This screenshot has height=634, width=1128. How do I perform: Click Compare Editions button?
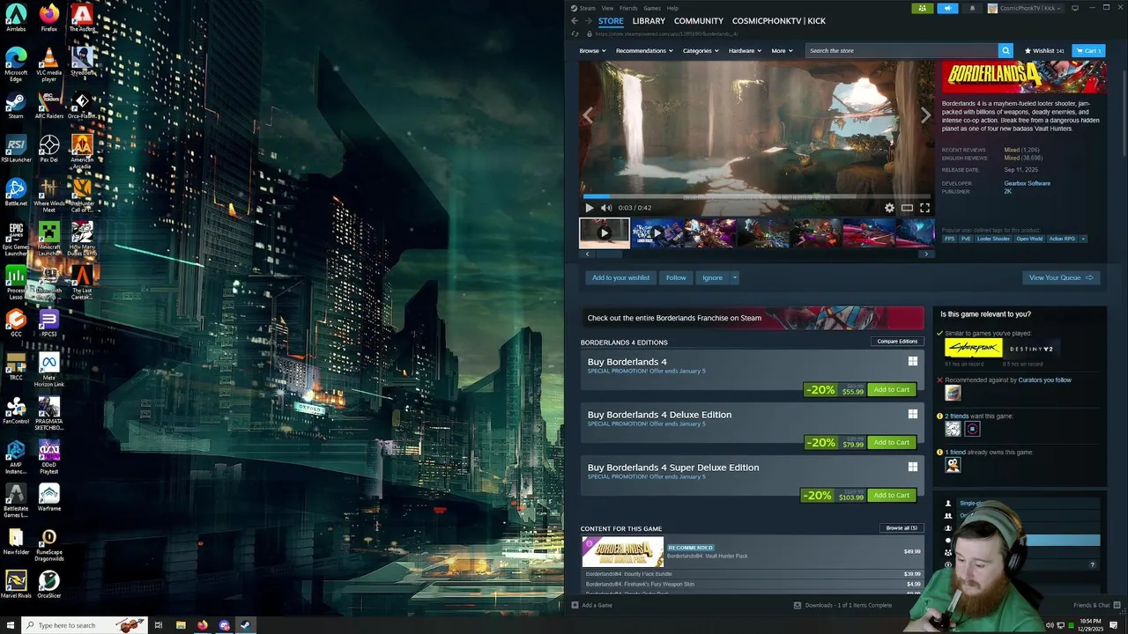pyautogui.click(x=897, y=342)
